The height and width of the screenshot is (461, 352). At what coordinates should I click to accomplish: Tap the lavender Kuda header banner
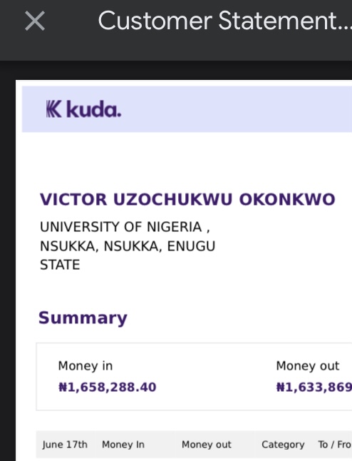click(187, 109)
